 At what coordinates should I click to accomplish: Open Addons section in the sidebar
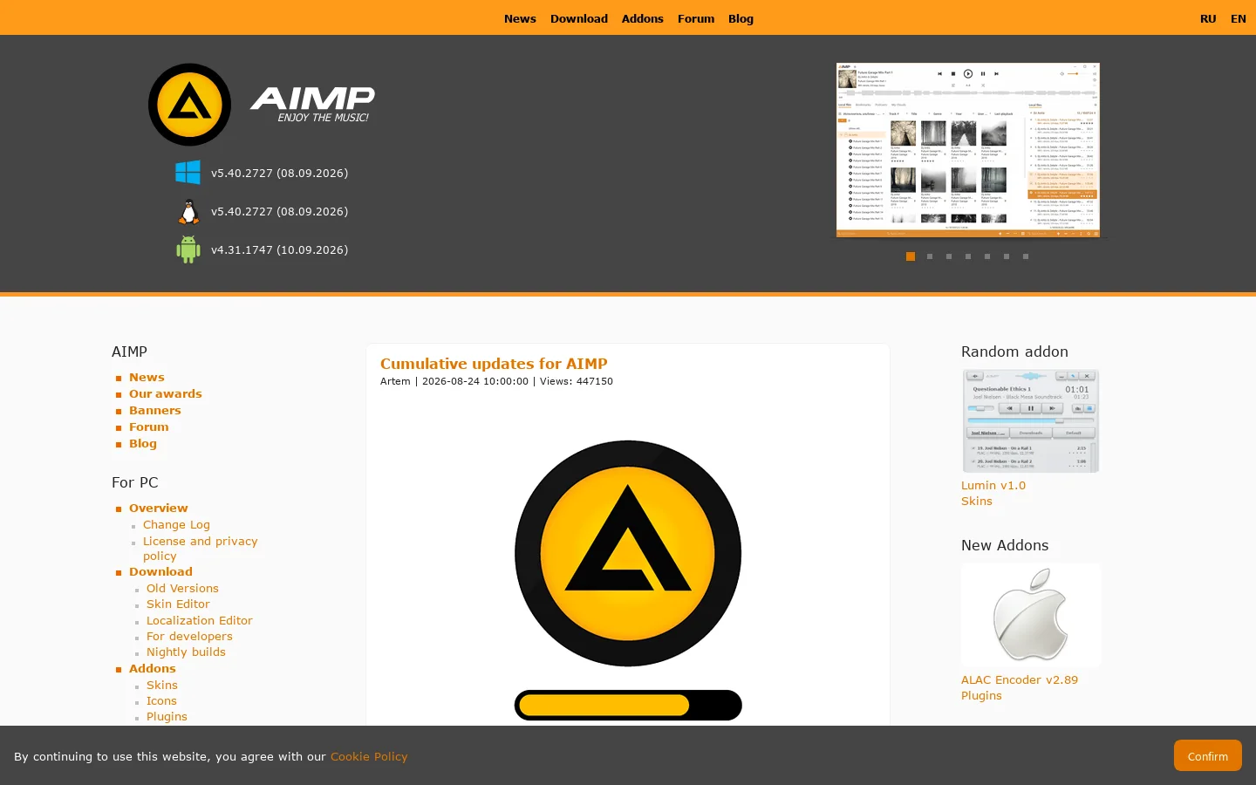[x=153, y=668]
